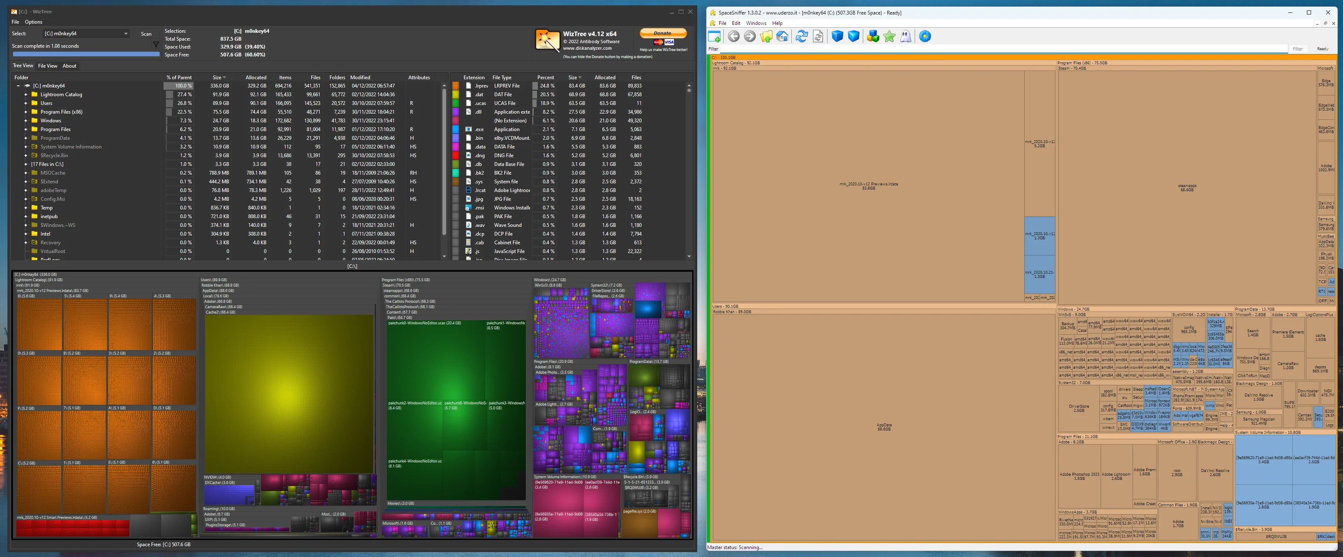Click the red .dng color swatch
This screenshot has height=557, width=1343.
click(x=455, y=155)
